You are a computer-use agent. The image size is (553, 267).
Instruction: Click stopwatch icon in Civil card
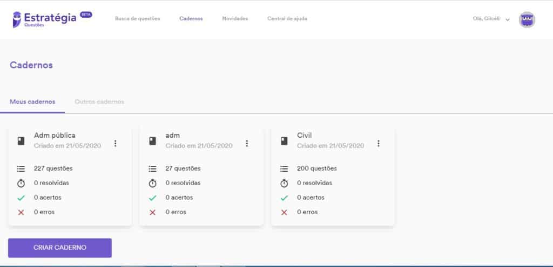(284, 183)
